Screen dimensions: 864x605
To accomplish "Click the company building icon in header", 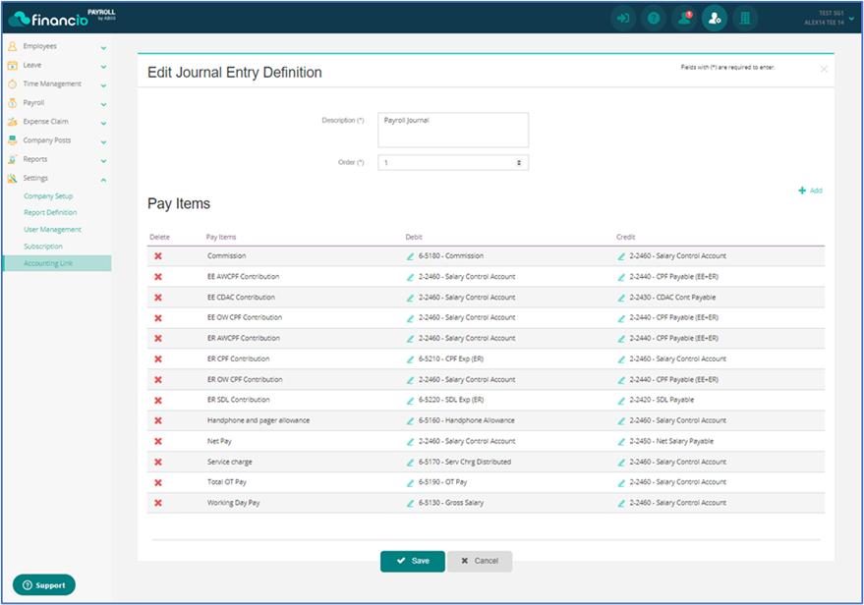I will pos(744,18).
